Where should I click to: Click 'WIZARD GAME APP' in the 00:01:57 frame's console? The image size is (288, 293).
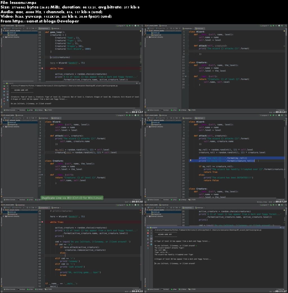21,90
